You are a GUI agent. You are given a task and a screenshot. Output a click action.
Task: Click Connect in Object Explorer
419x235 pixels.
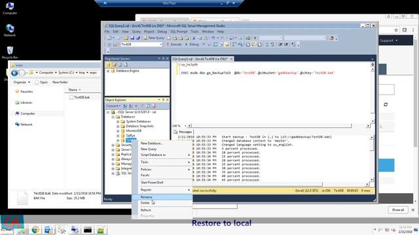pyautogui.click(x=113, y=106)
